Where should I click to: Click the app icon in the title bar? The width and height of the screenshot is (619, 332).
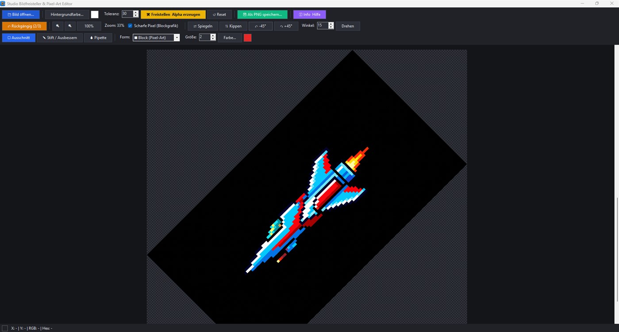pyautogui.click(x=3, y=3)
